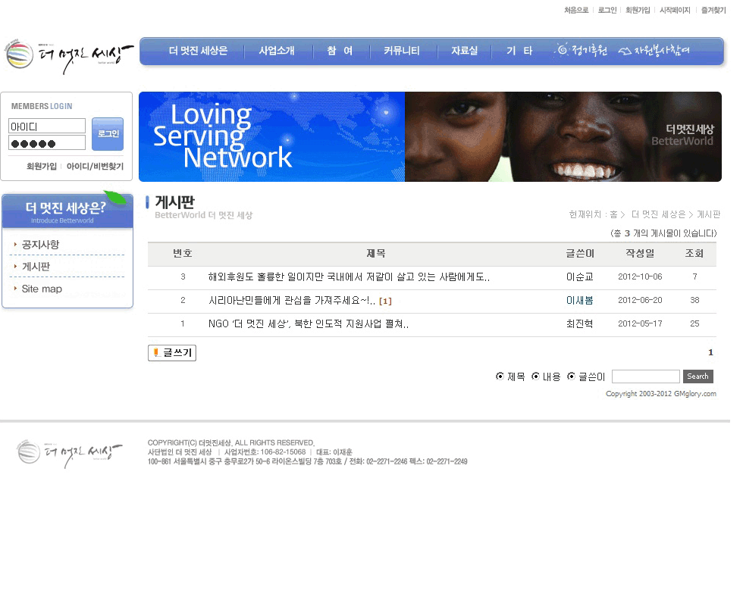Open the 커뮤니티 nav menu
This screenshot has height=603, width=743.
(x=401, y=51)
